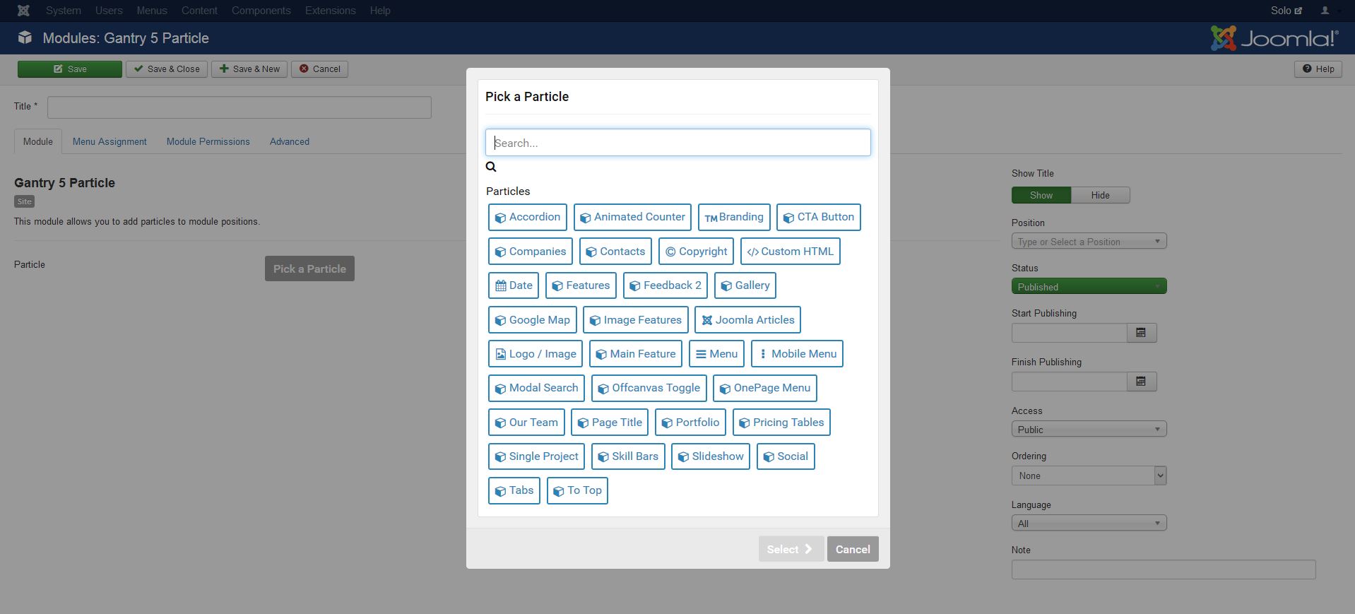This screenshot has width=1355, height=614.
Task: Click the Joomla logo icon in top menu
Action: [23, 11]
